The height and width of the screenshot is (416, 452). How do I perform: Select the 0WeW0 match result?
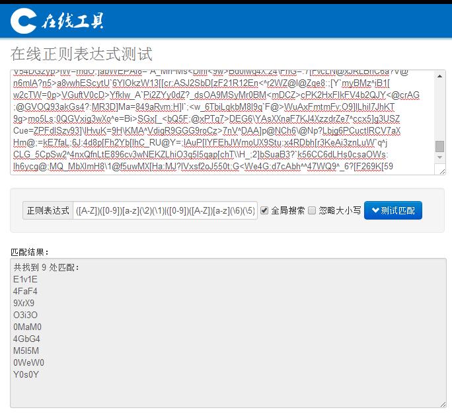point(28,362)
